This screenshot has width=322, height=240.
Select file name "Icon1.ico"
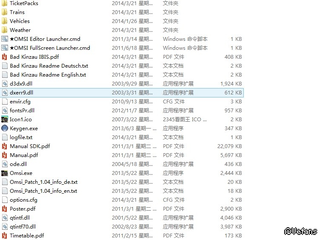21,120
